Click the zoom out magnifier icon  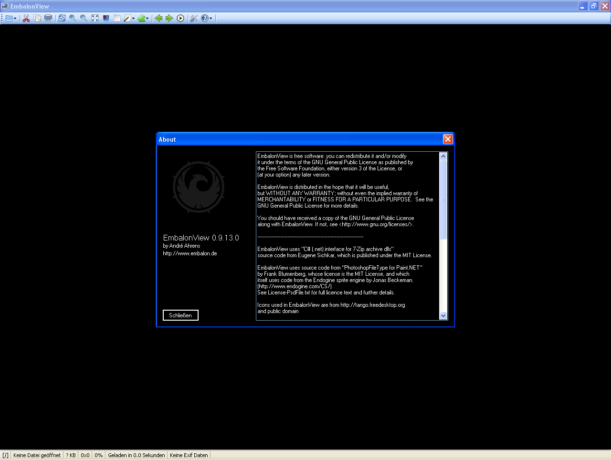pyautogui.click(x=84, y=18)
